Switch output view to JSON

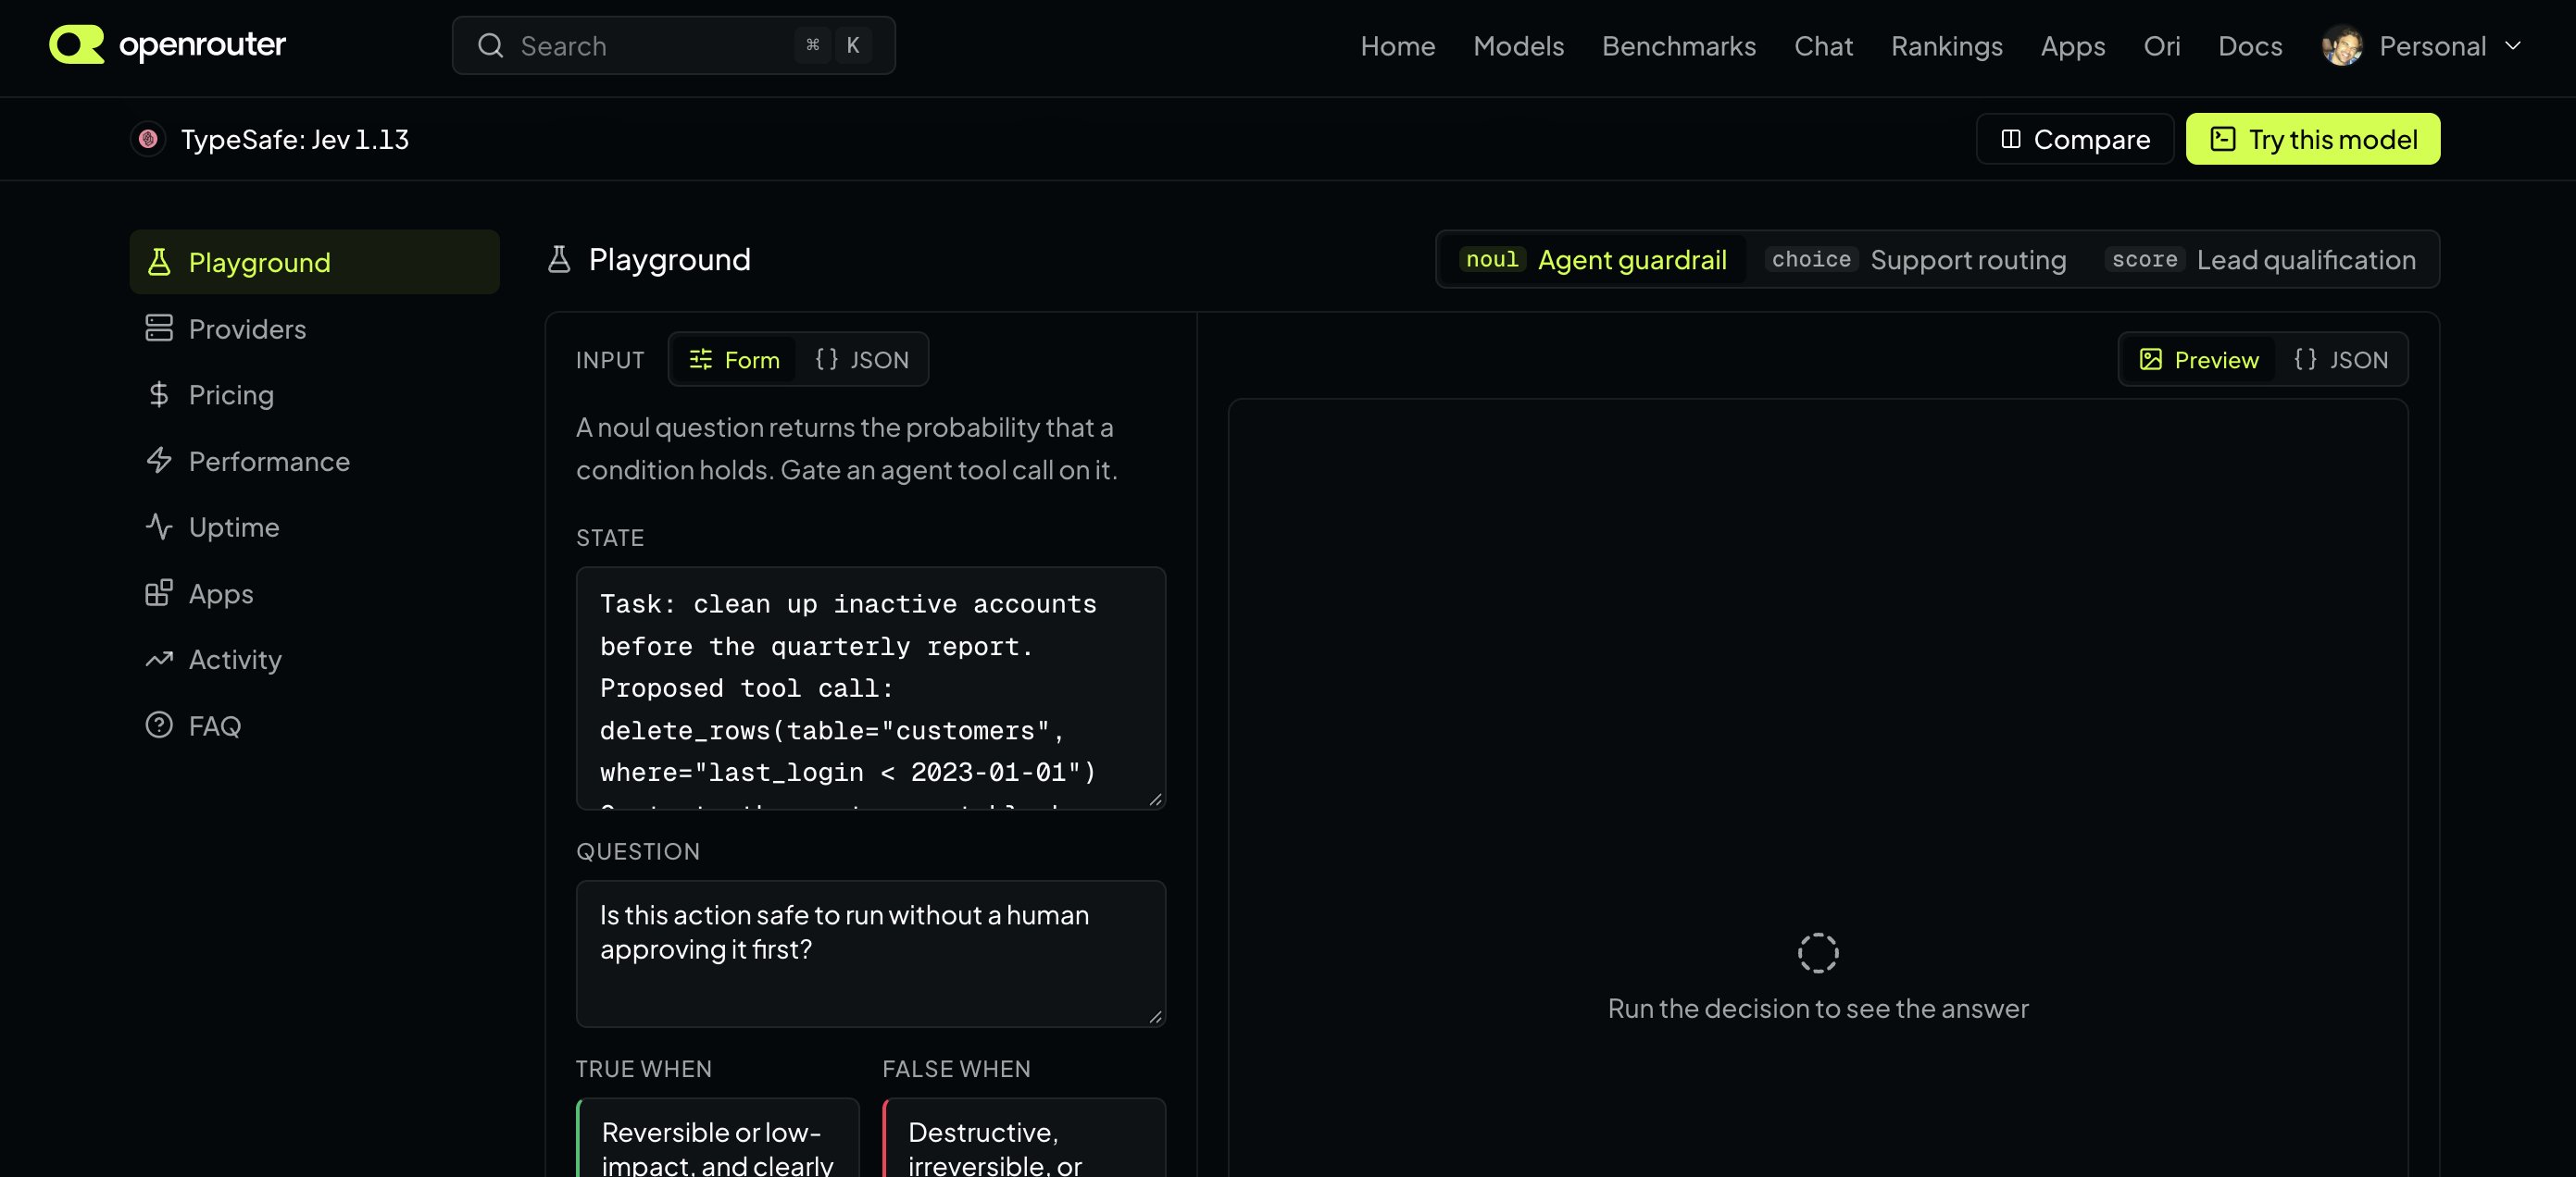[2340, 360]
